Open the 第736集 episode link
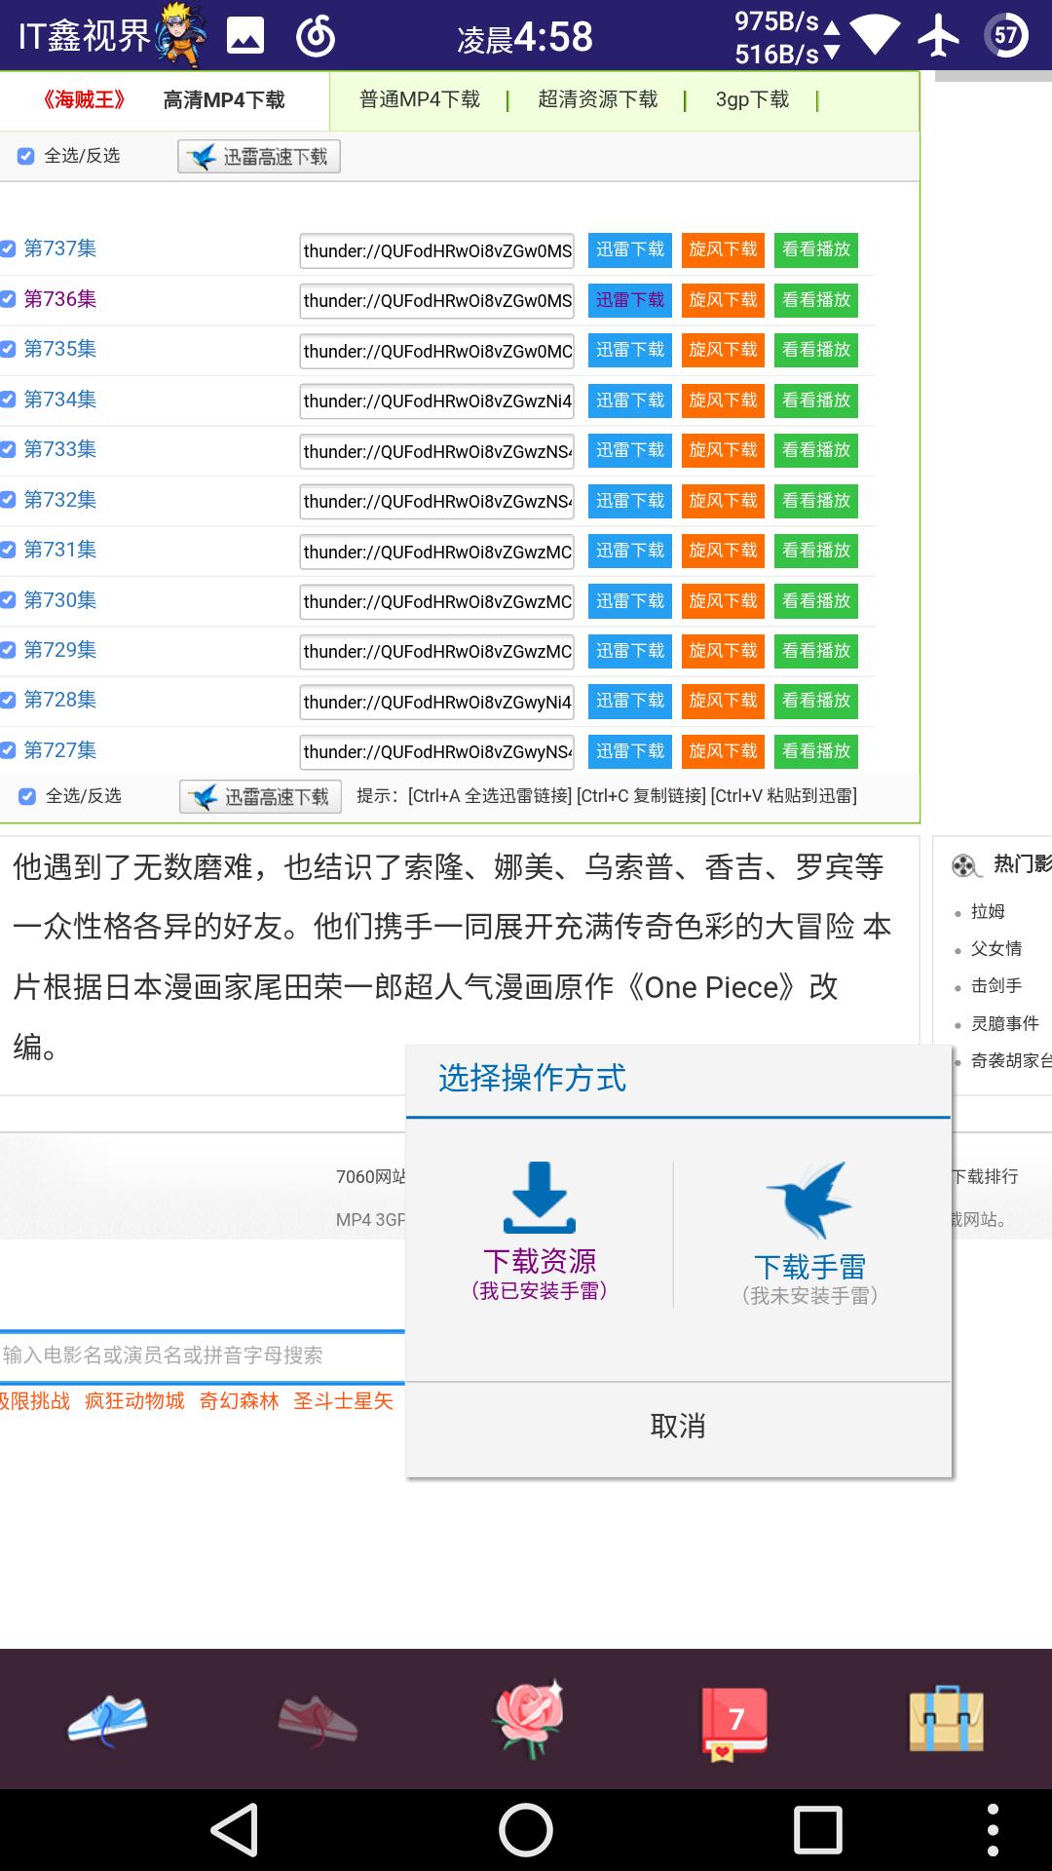 pyautogui.click(x=60, y=299)
